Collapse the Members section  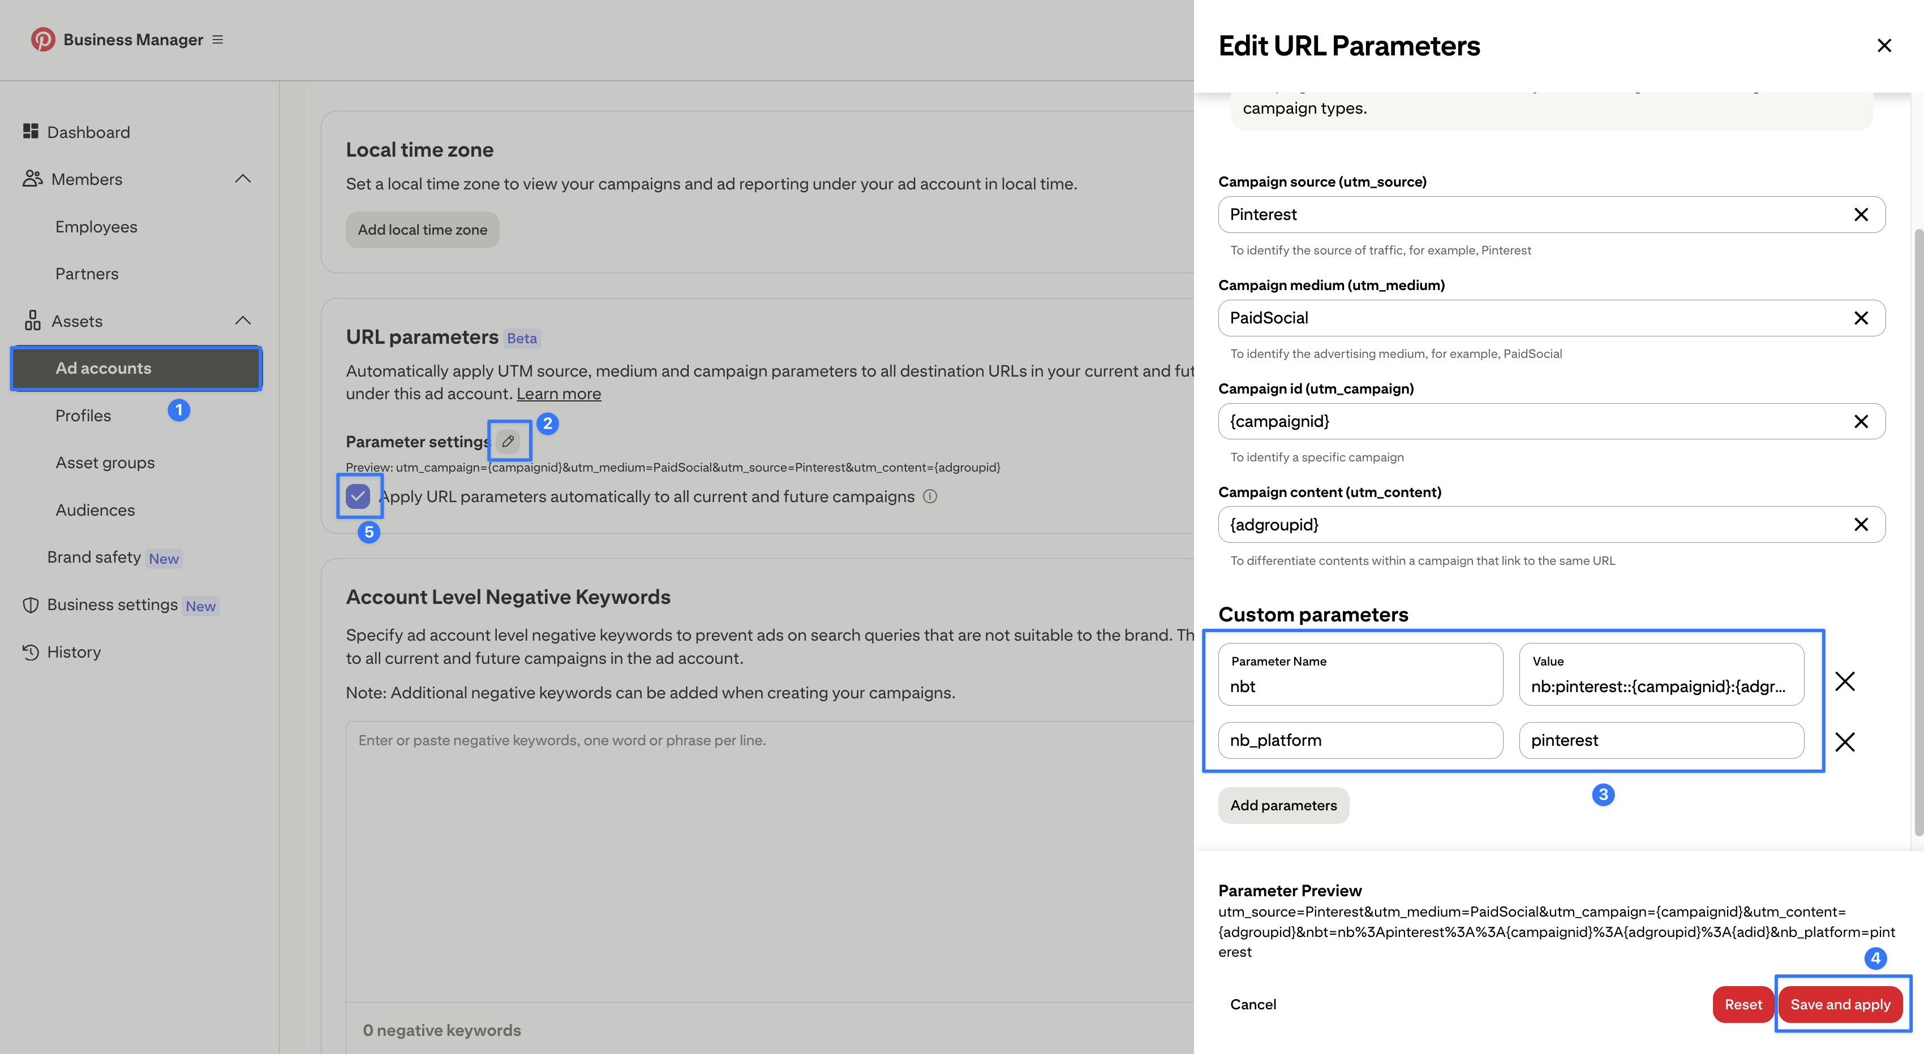(x=243, y=179)
